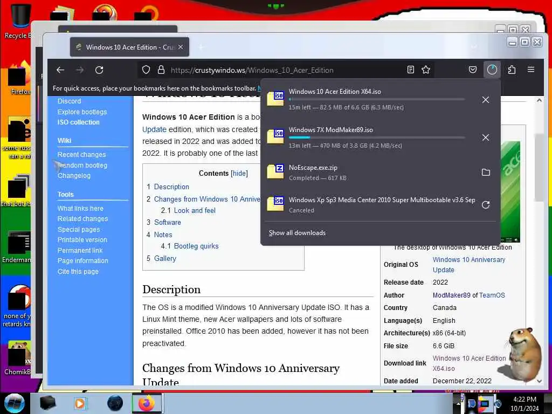This screenshot has width=552, height=414.
Task: Jump to Notes in Contents
Action: (x=163, y=234)
